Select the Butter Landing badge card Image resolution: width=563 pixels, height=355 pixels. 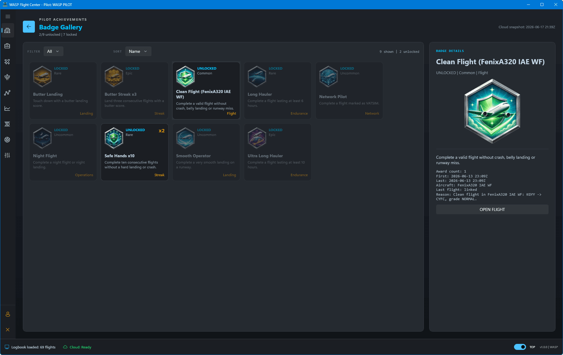63,91
